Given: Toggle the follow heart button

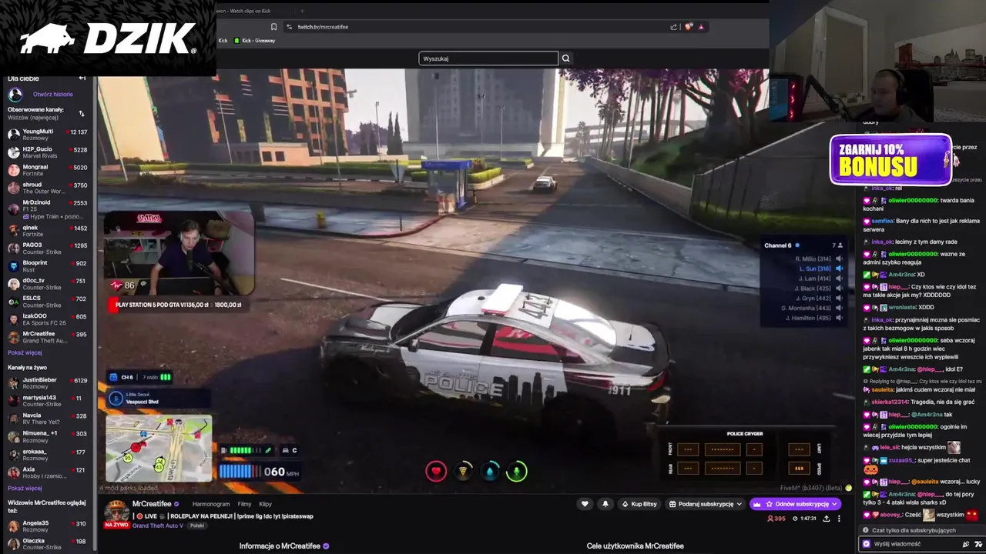Looking at the screenshot, I should (x=585, y=504).
